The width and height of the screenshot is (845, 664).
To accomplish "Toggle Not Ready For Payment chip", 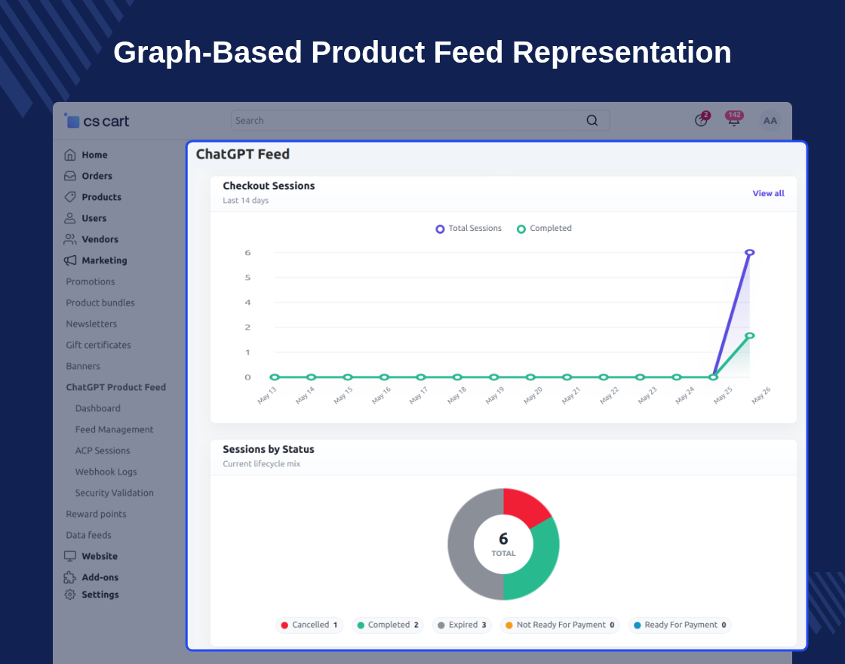I will [x=560, y=626].
